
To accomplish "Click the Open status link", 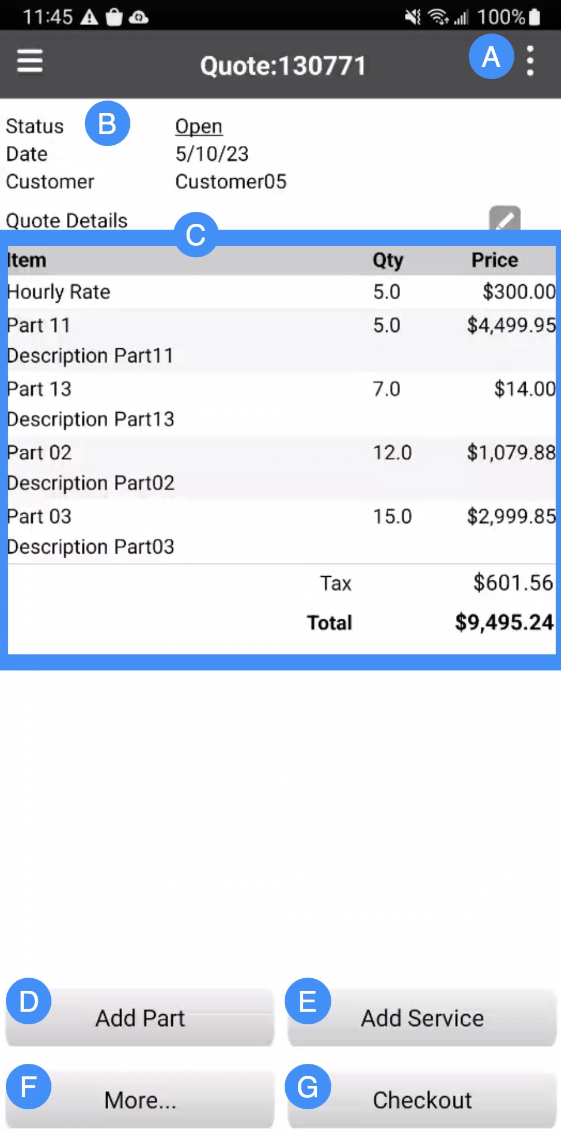I will [x=199, y=126].
